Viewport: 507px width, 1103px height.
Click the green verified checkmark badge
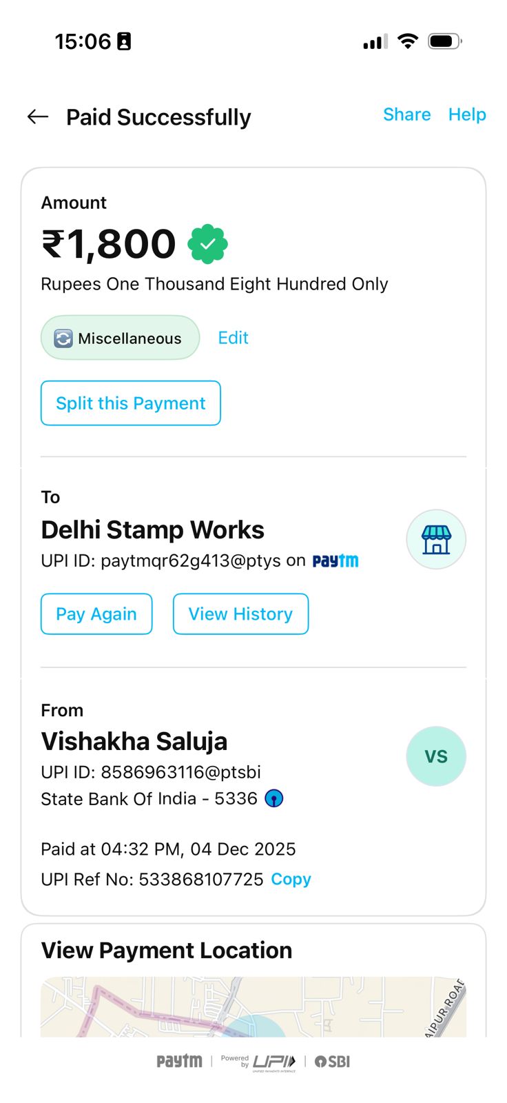208,244
